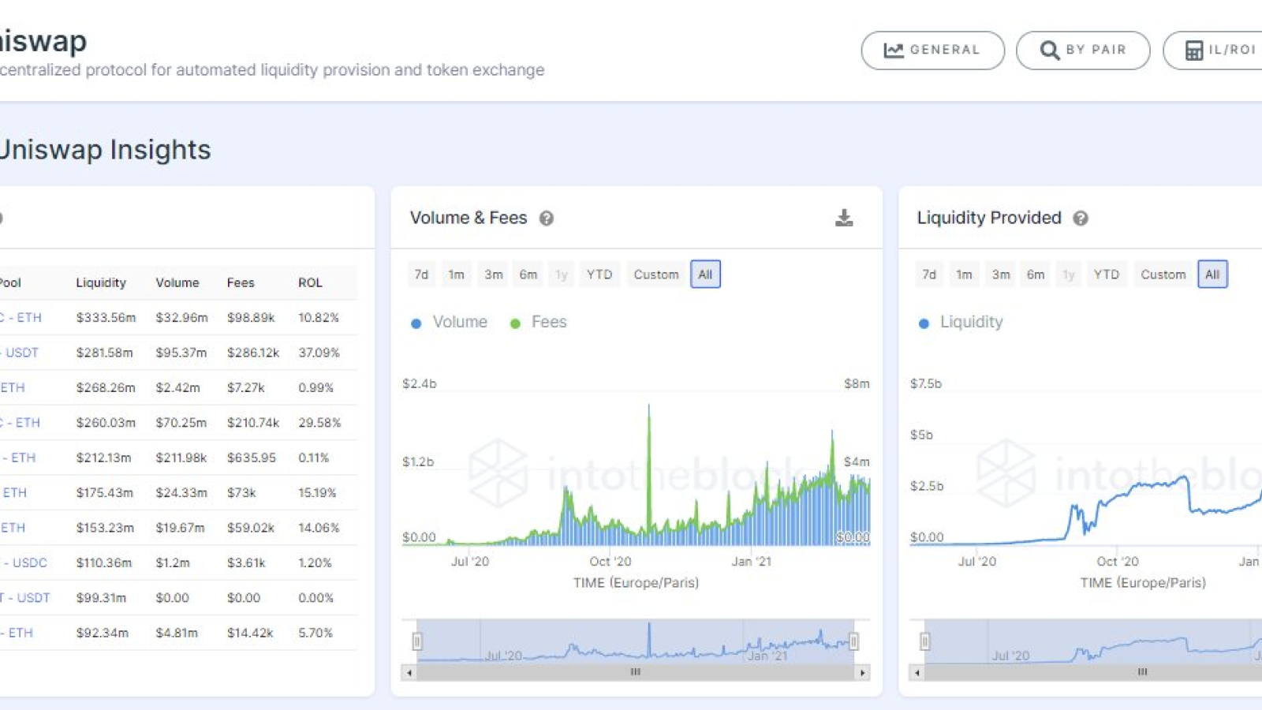The width and height of the screenshot is (1262, 710).
Task: Click the Uniswap Insights heading
Action: tap(105, 150)
